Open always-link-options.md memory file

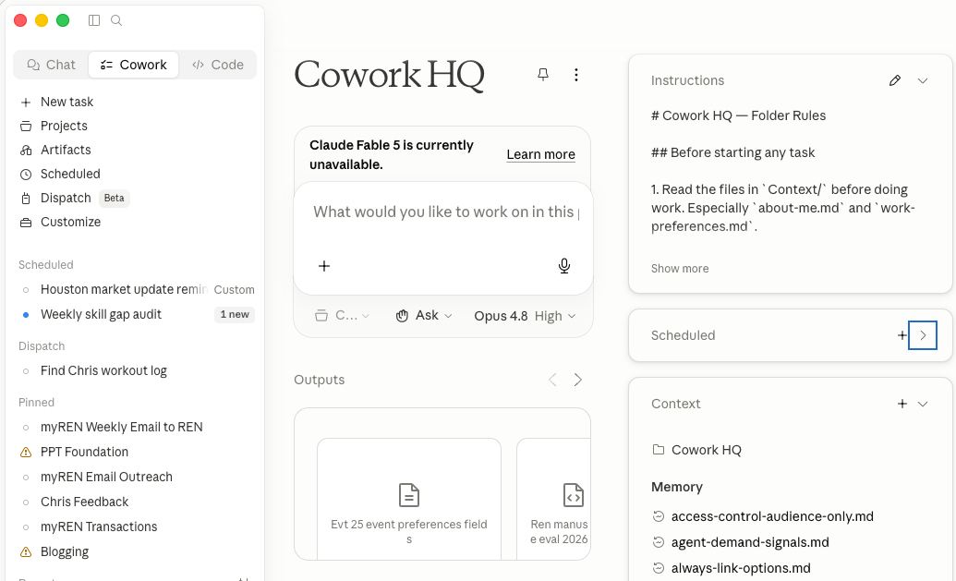coord(732,568)
